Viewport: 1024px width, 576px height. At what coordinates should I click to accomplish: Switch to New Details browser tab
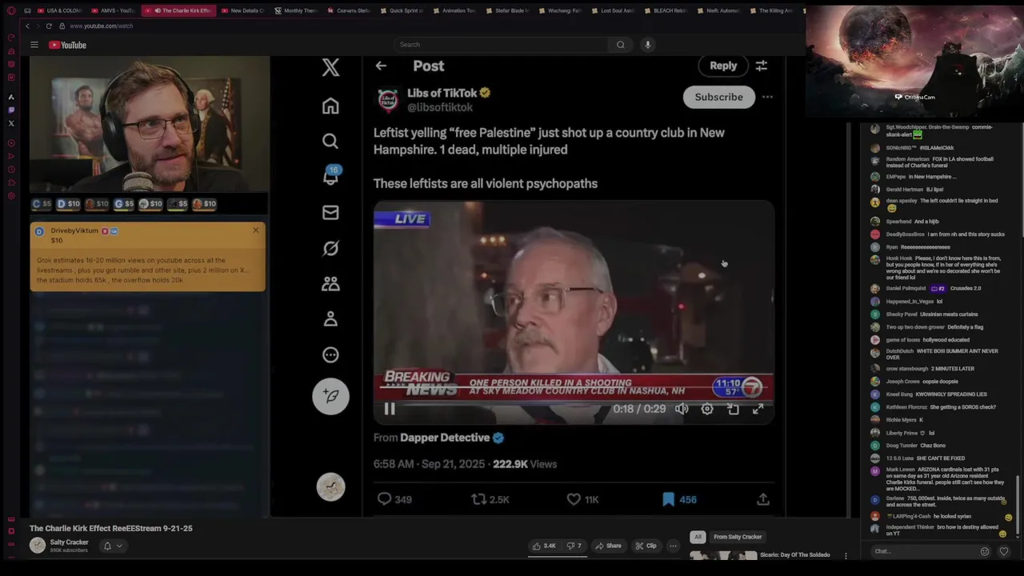tap(242, 10)
